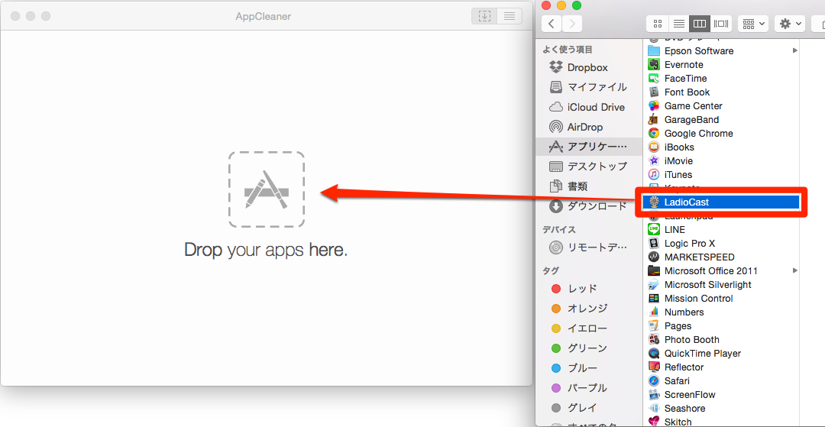The width and height of the screenshot is (825, 427).
Task: Open デスクトップ in Finder sidebar
Action: point(588,167)
